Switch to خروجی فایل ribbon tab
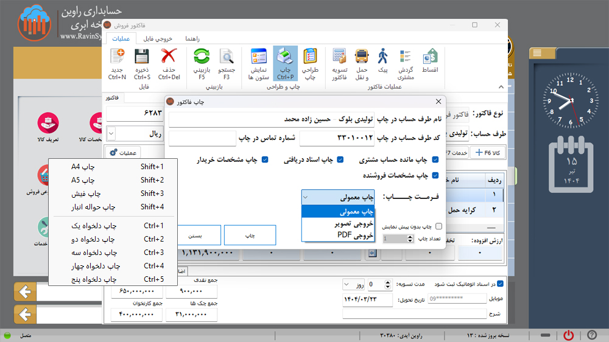 [x=157, y=38]
